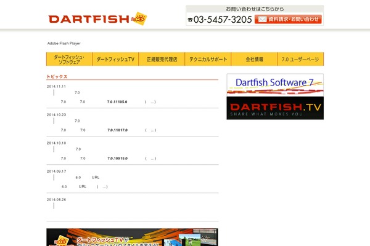Open the テクニカルサポート menu item
Viewport: 370px width, 246px height.
pyautogui.click(x=208, y=59)
